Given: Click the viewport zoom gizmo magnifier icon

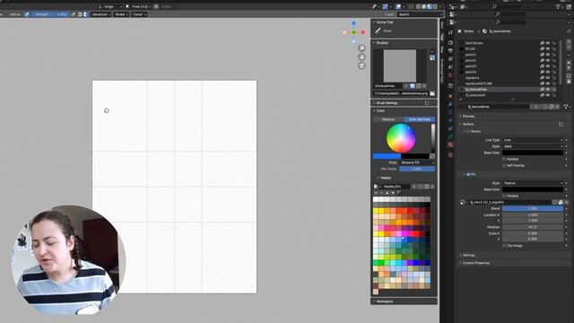Looking at the screenshot, I should [361, 48].
